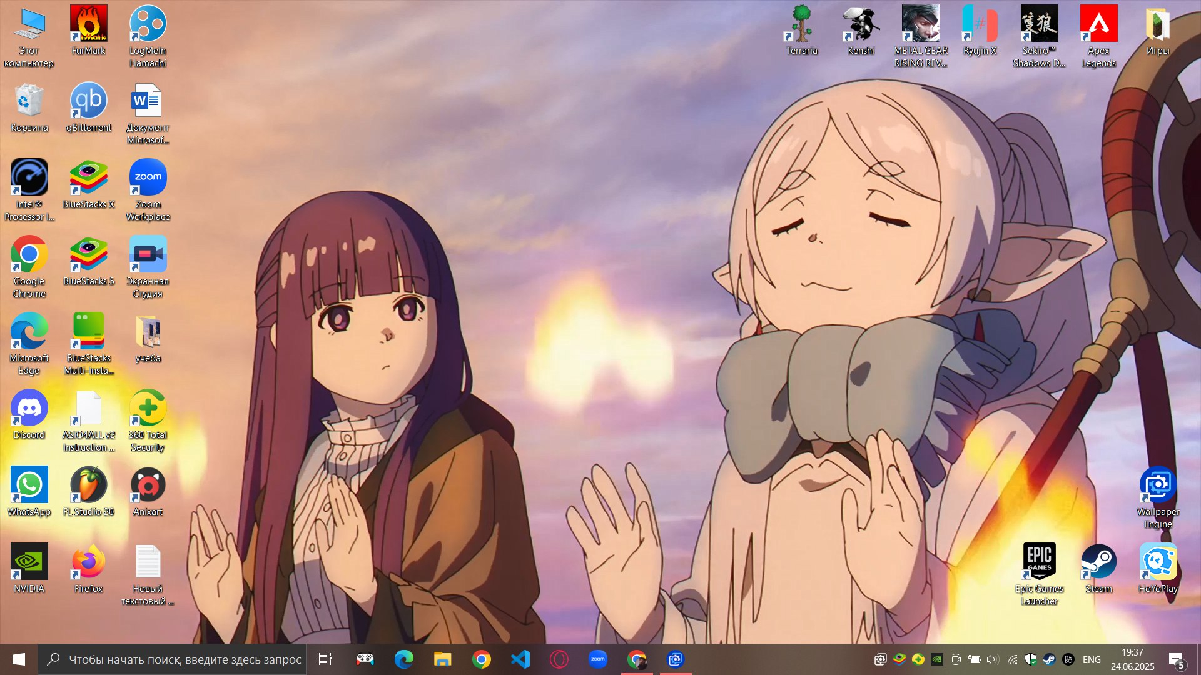Select the Wallpaper Engine desktop shortcut
1201x675 pixels.
click(1158, 499)
